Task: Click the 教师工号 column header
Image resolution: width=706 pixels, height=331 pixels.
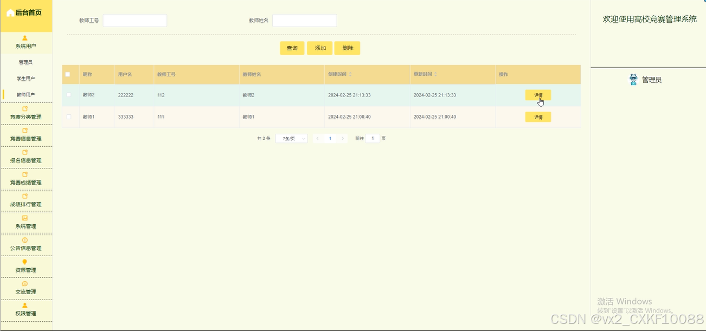Action: (x=166, y=74)
